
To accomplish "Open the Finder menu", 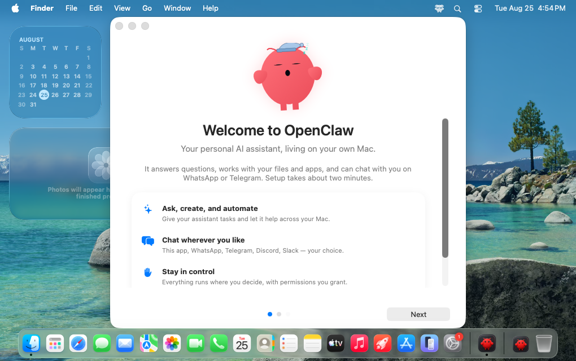I will click(42, 8).
